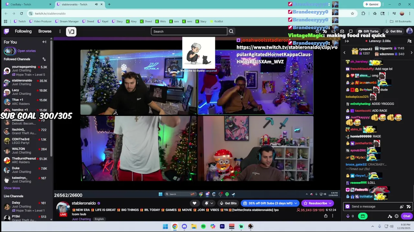Open the Lacy channel in sidebar
The width and height of the screenshot is (414, 232).
point(26,92)
